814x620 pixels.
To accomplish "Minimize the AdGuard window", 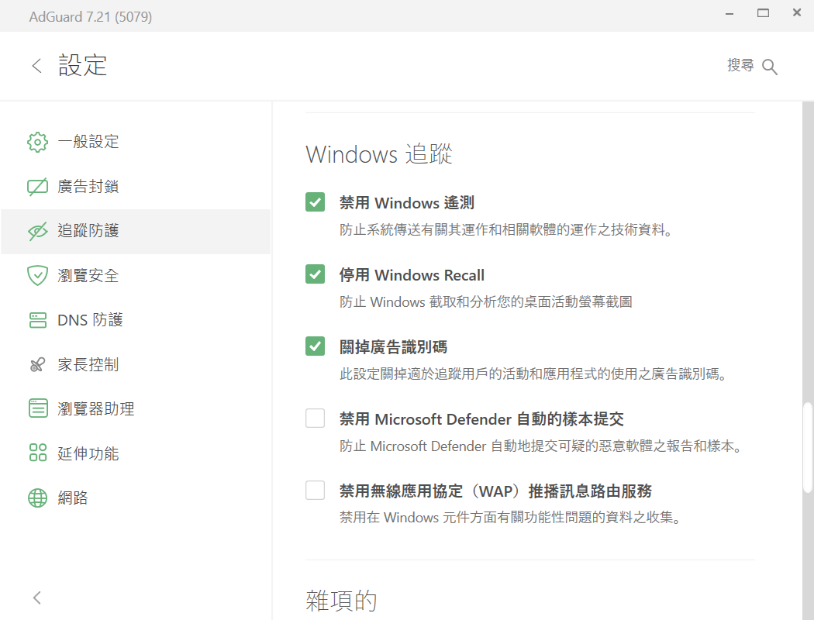I will [x=729, y=13].
